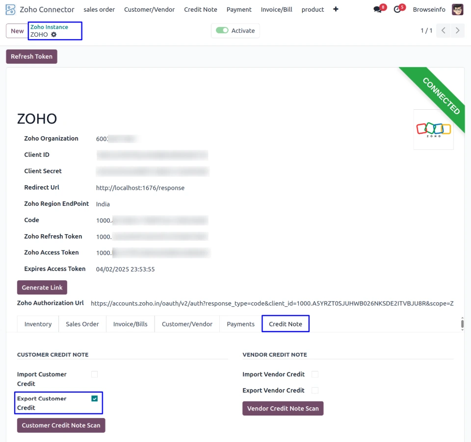Click the Generate Link button
The image size is (471, 442).
click(42, 288)
